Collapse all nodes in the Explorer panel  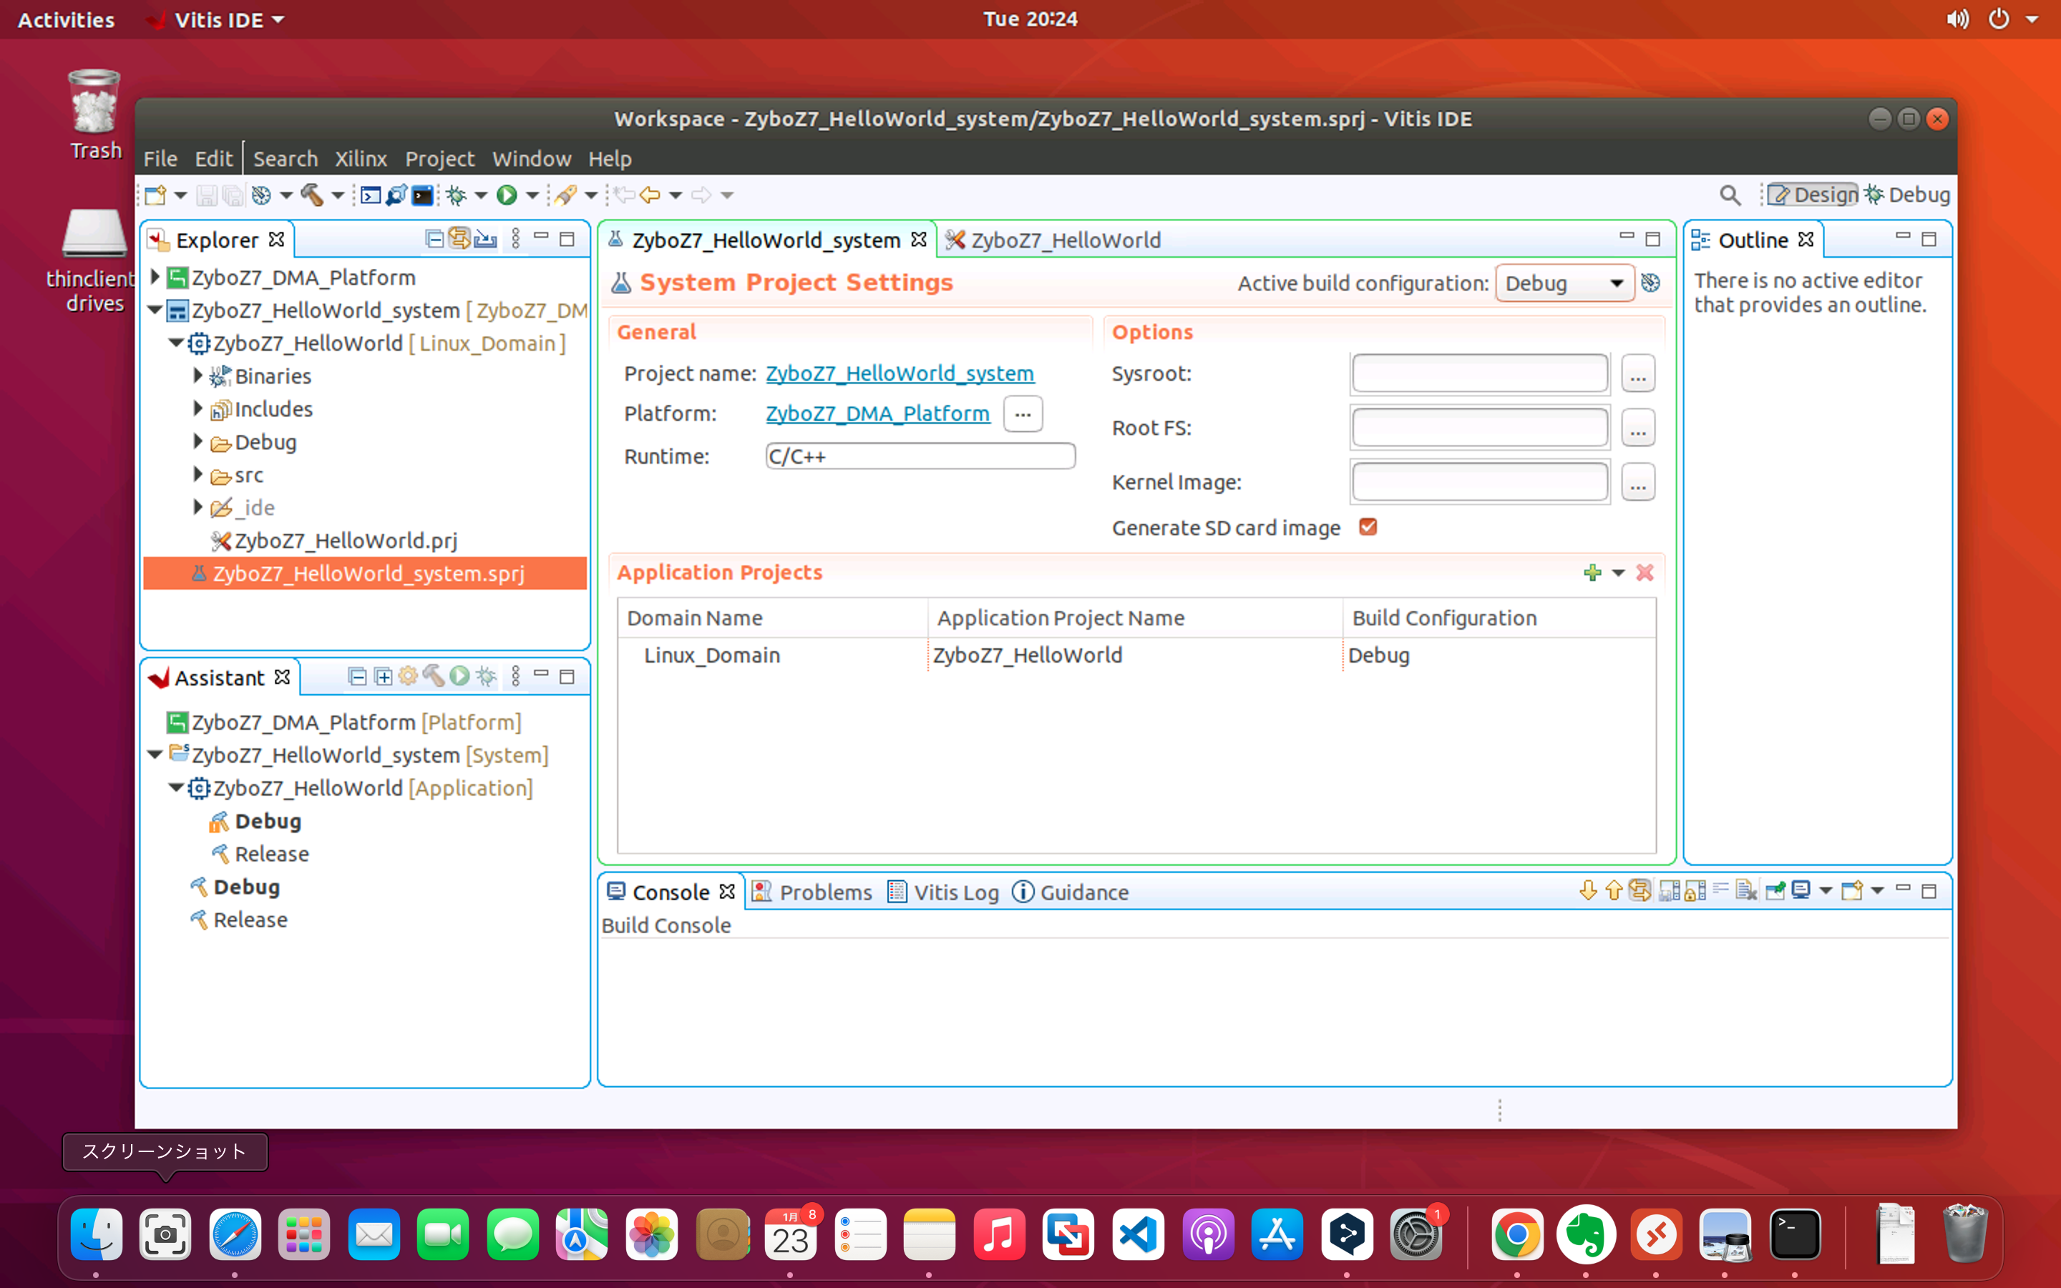pyautogui.click(x=435, y=238)
